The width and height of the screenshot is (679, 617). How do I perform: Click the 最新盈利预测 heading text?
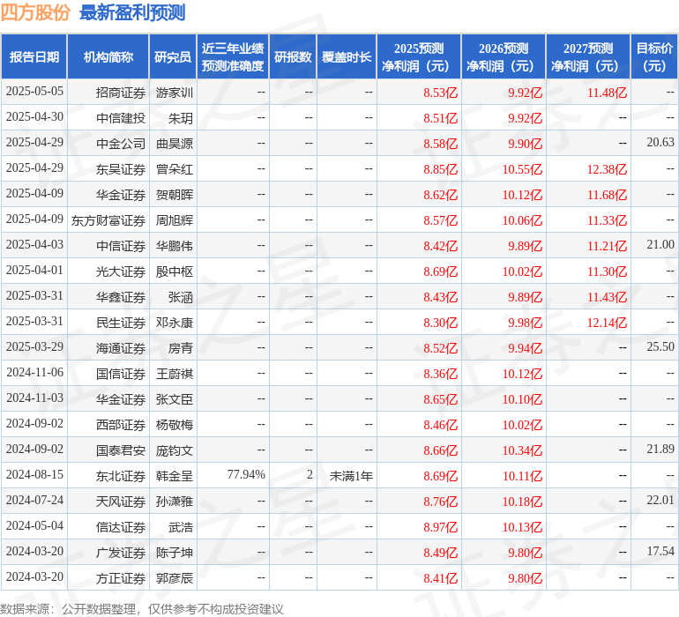pyautogui.click(x=132, y=12)
